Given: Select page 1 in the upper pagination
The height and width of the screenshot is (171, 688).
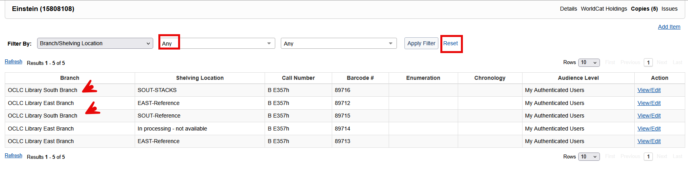Looking at the screenshot, I should point(648,63).
